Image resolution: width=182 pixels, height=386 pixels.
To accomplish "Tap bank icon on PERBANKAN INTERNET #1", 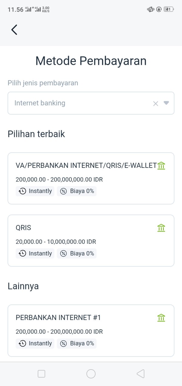I will [x=161, y=318].
